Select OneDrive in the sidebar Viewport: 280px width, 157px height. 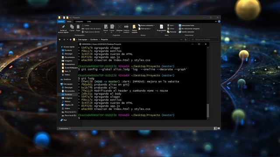(66, 79)
